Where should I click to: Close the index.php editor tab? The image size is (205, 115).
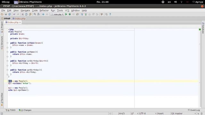coord(20,22)
